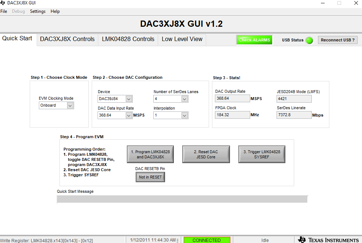362x243 pixels.
Task: Click the FPGA Clock value field
Action: (x=232, y=115)
